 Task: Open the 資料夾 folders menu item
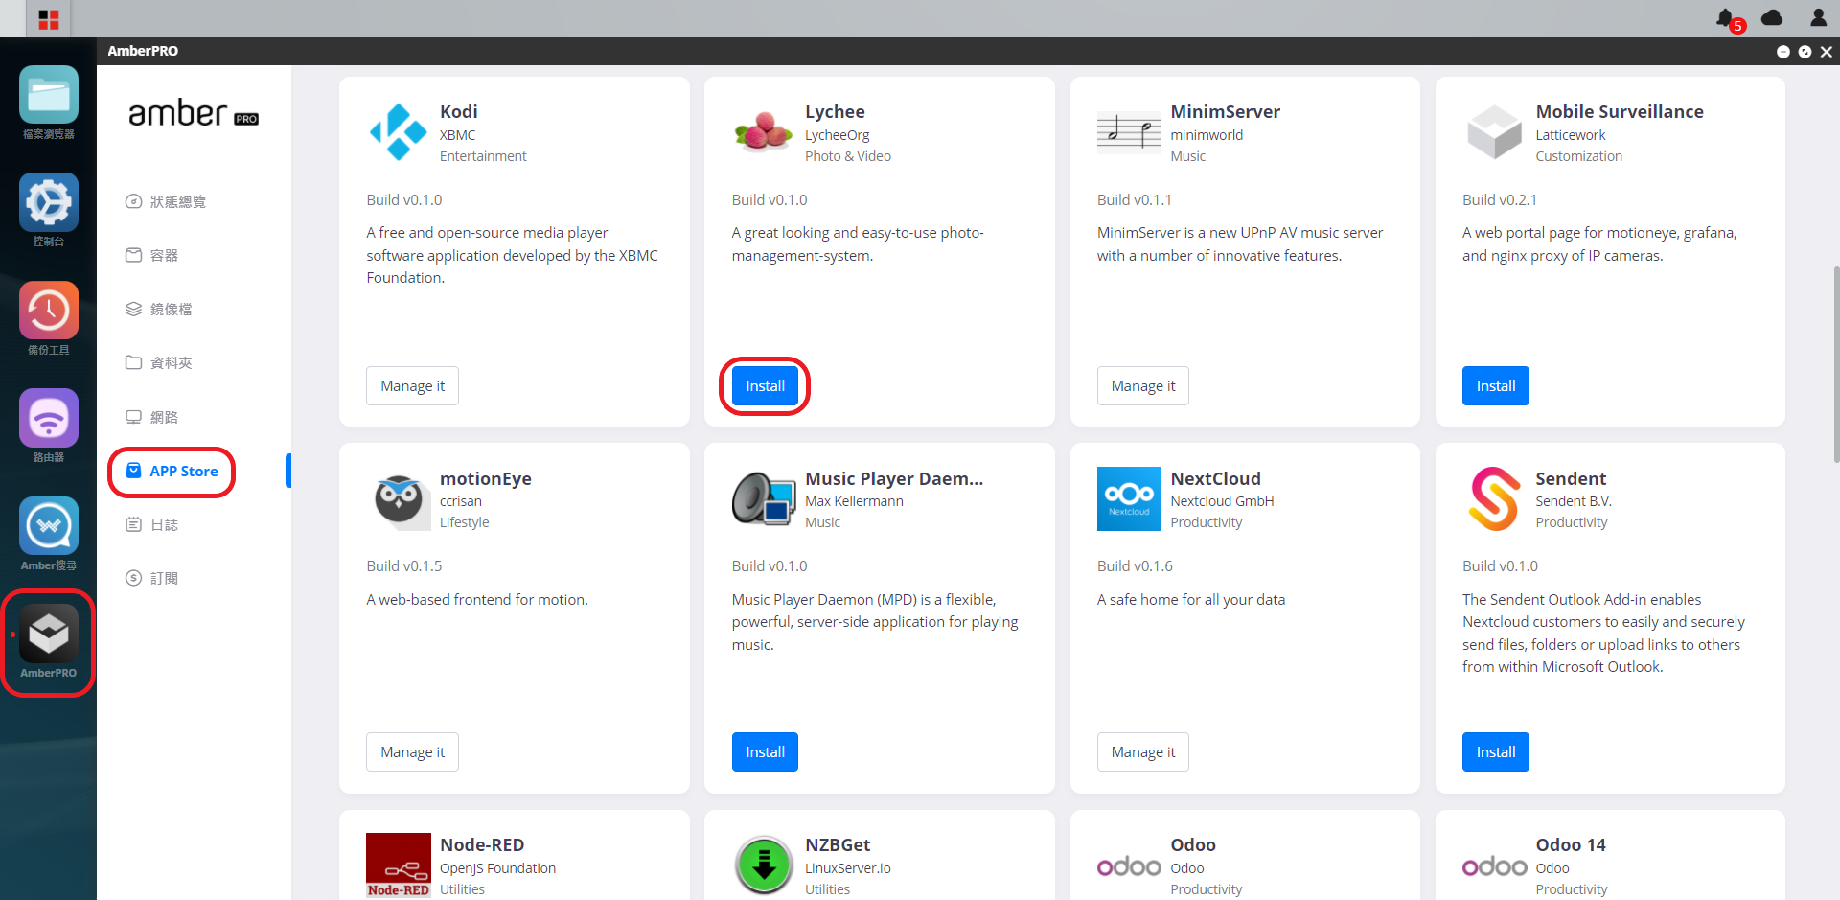click(159, 362)
